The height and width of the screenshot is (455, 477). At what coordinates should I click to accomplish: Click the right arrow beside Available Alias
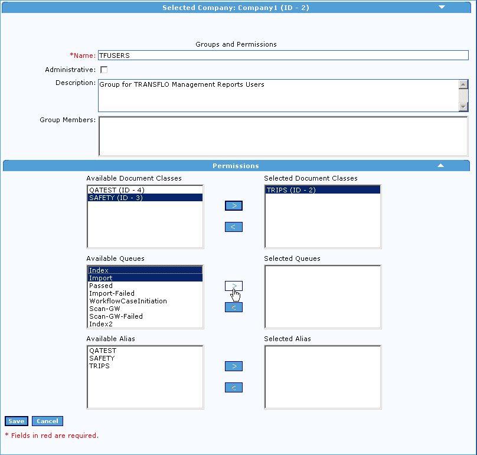(x=233, y=366)
